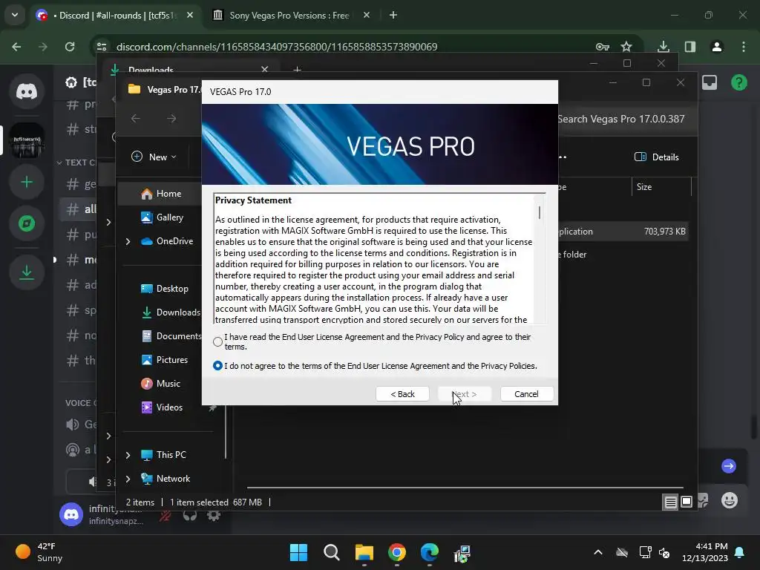
Task: Switch to Discord #all-rounds browser tab
Action: [114, 15]
